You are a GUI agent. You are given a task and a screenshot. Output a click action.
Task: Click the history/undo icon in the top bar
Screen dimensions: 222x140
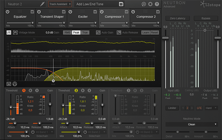[x=144, y=4]
